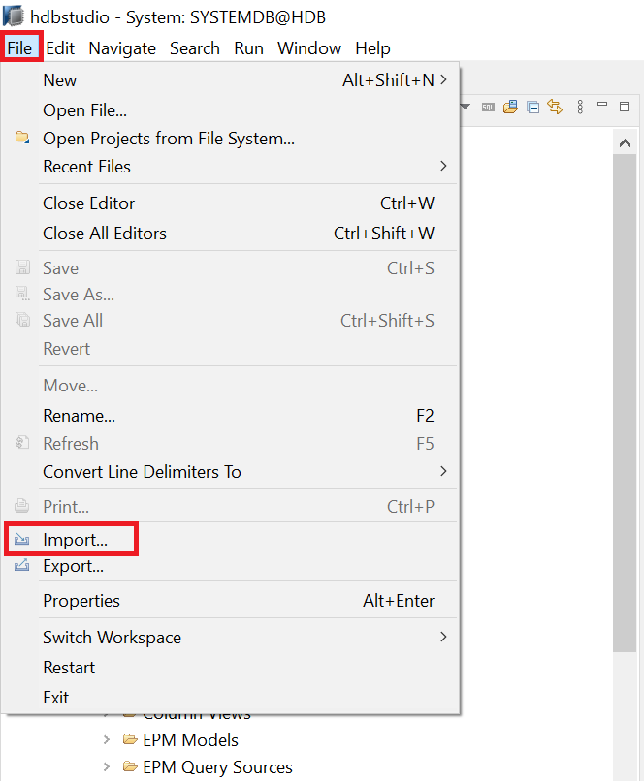644x781 pixels.
Task: Click the Export icon in File menu
Action: pos(22,566)
